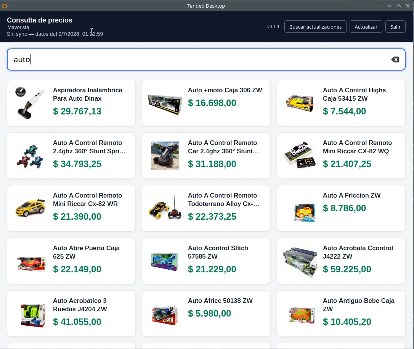Select title Auto A Control Remoto Mini Riccar CX-82 WQ
Viewport: 414px width, 349px height.
(357, 147)
